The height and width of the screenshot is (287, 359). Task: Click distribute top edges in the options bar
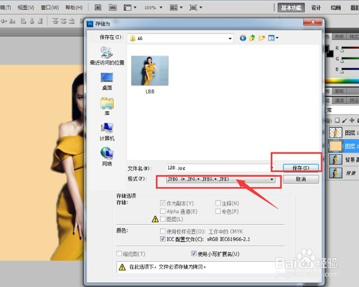point(55,21)
